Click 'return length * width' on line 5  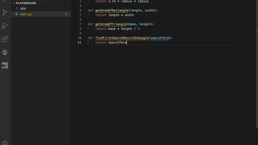[114, 15]
